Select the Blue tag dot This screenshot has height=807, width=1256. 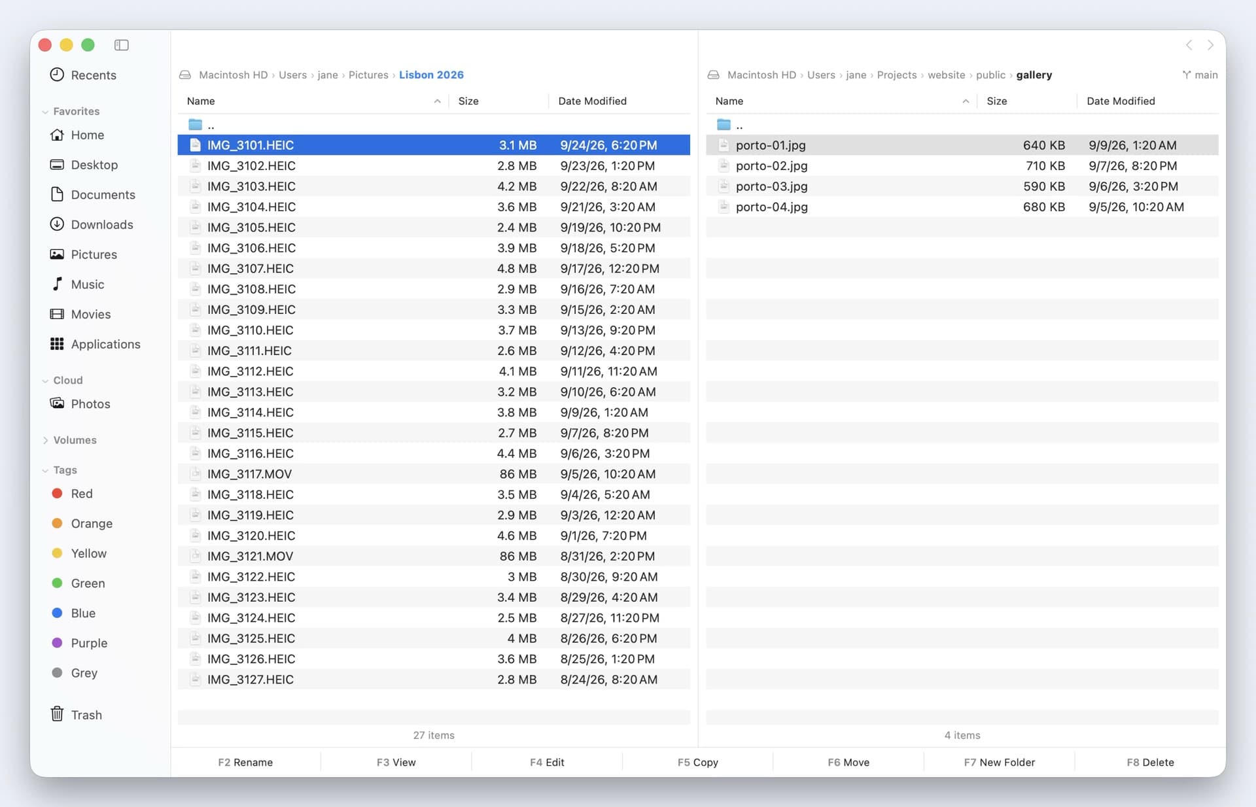(x=57, y=613)
